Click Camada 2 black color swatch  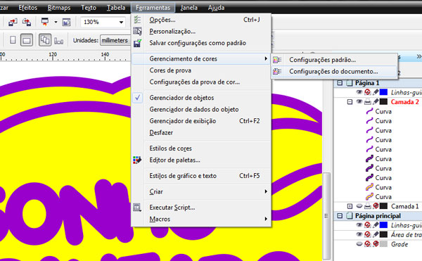383,102
